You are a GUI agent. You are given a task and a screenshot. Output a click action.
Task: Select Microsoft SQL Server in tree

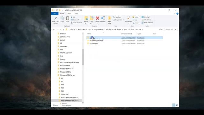click(x=67, y=75)
